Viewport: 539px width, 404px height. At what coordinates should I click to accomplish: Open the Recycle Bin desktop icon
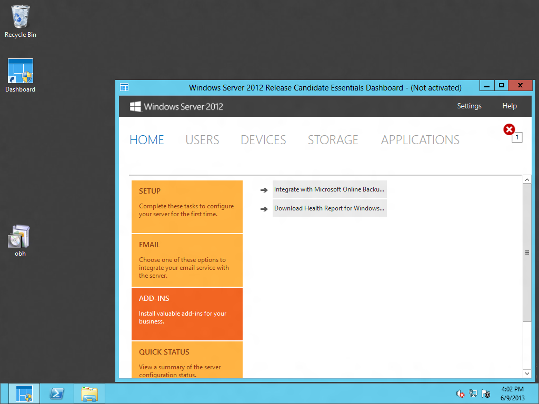pyautogui.click(x=21, y=21)
